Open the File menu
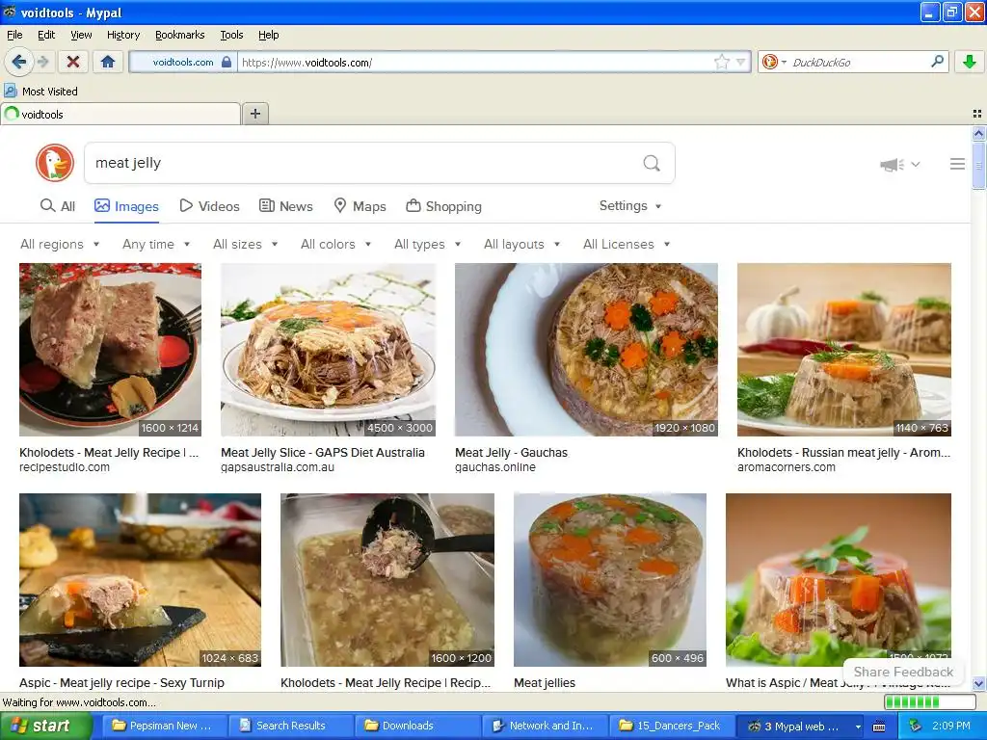The width and height of the screenshot is (987, 740). 14,35
